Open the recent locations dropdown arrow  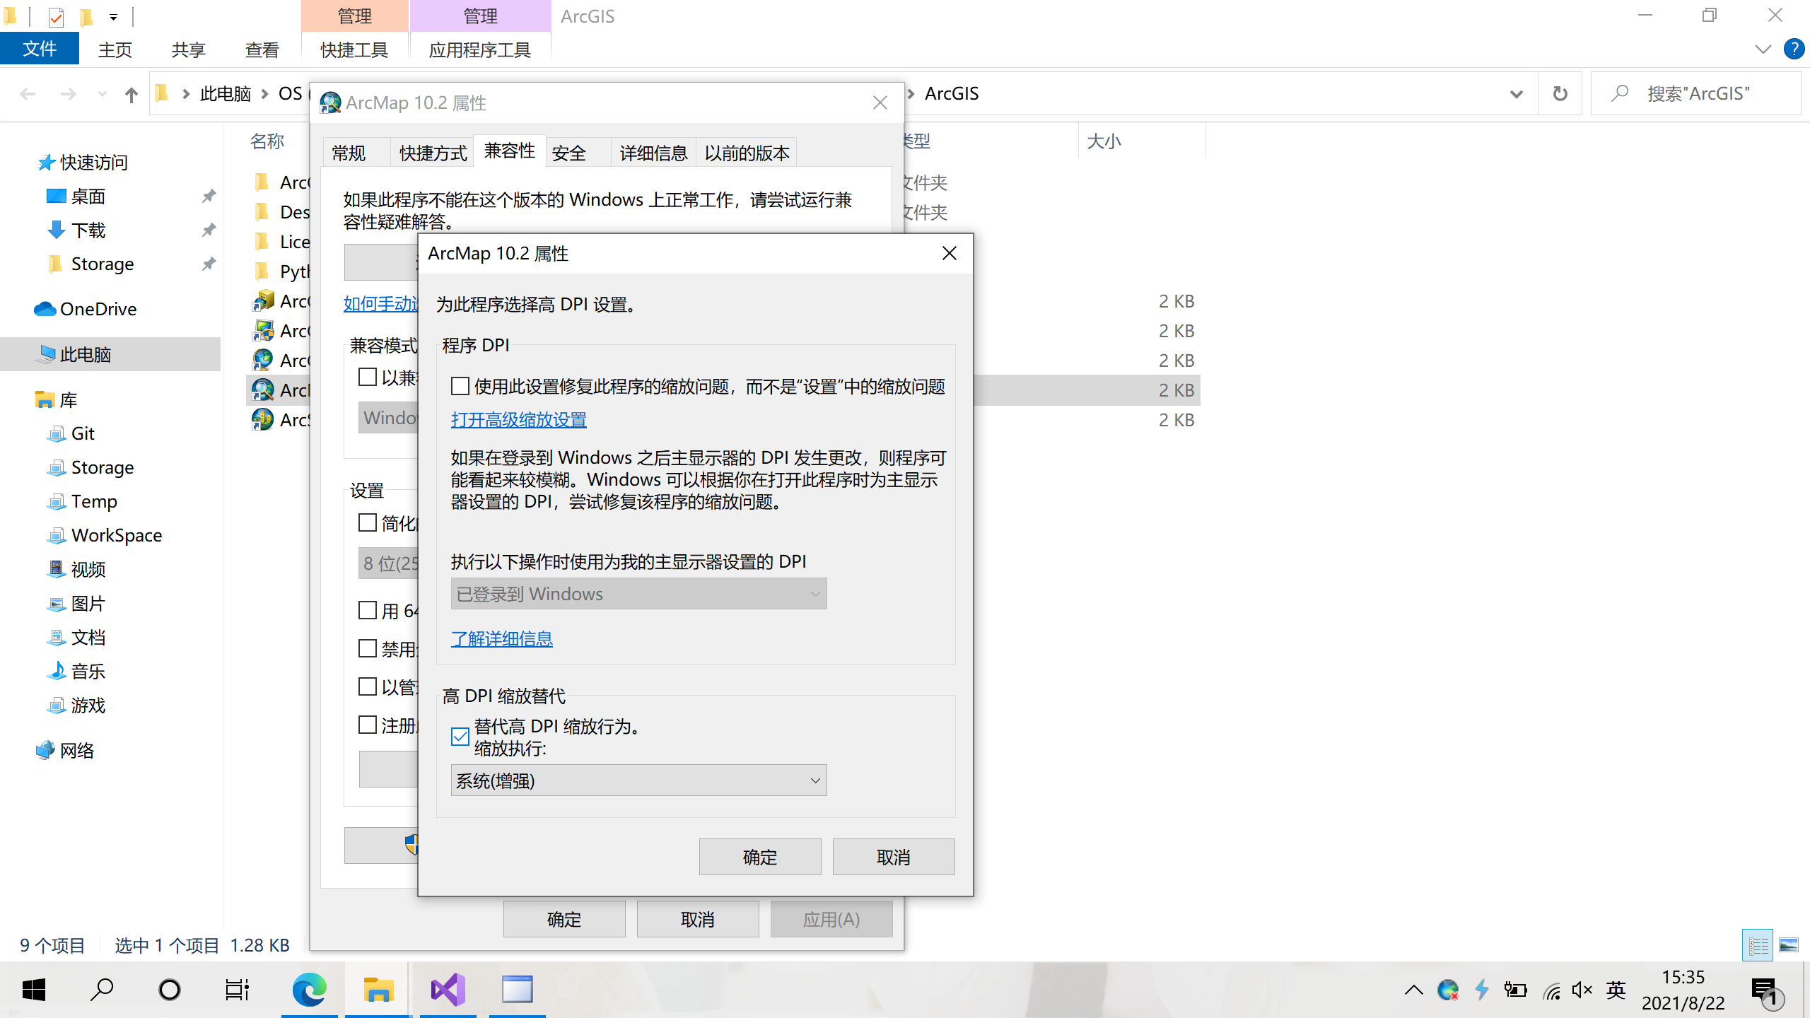coord(103,94)
